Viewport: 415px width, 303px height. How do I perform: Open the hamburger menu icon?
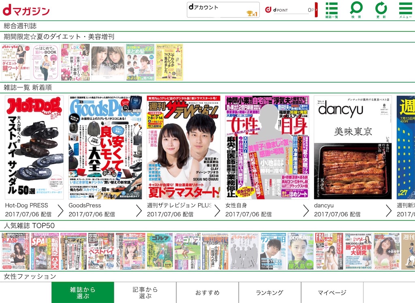point(405,10)
